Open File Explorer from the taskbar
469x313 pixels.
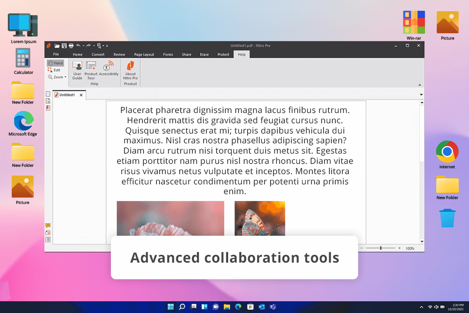[x=227, y=307]
